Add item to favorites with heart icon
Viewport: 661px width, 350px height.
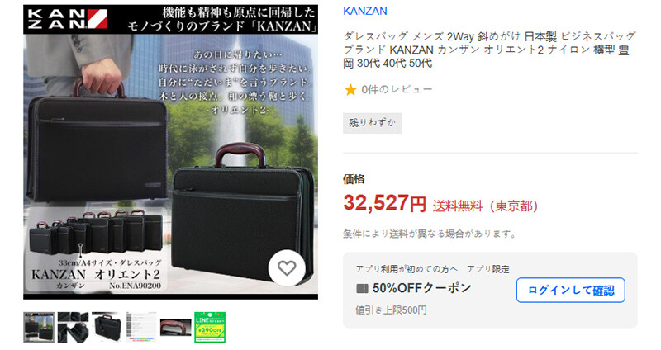click(x=287, y=268)
